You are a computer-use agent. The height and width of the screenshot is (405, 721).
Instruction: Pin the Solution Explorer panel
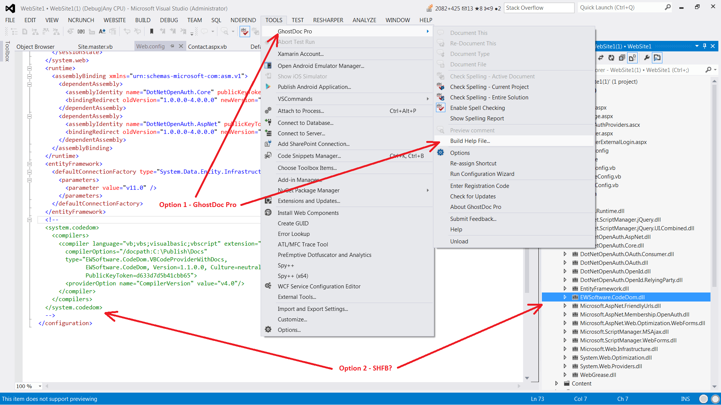(705, 46)
